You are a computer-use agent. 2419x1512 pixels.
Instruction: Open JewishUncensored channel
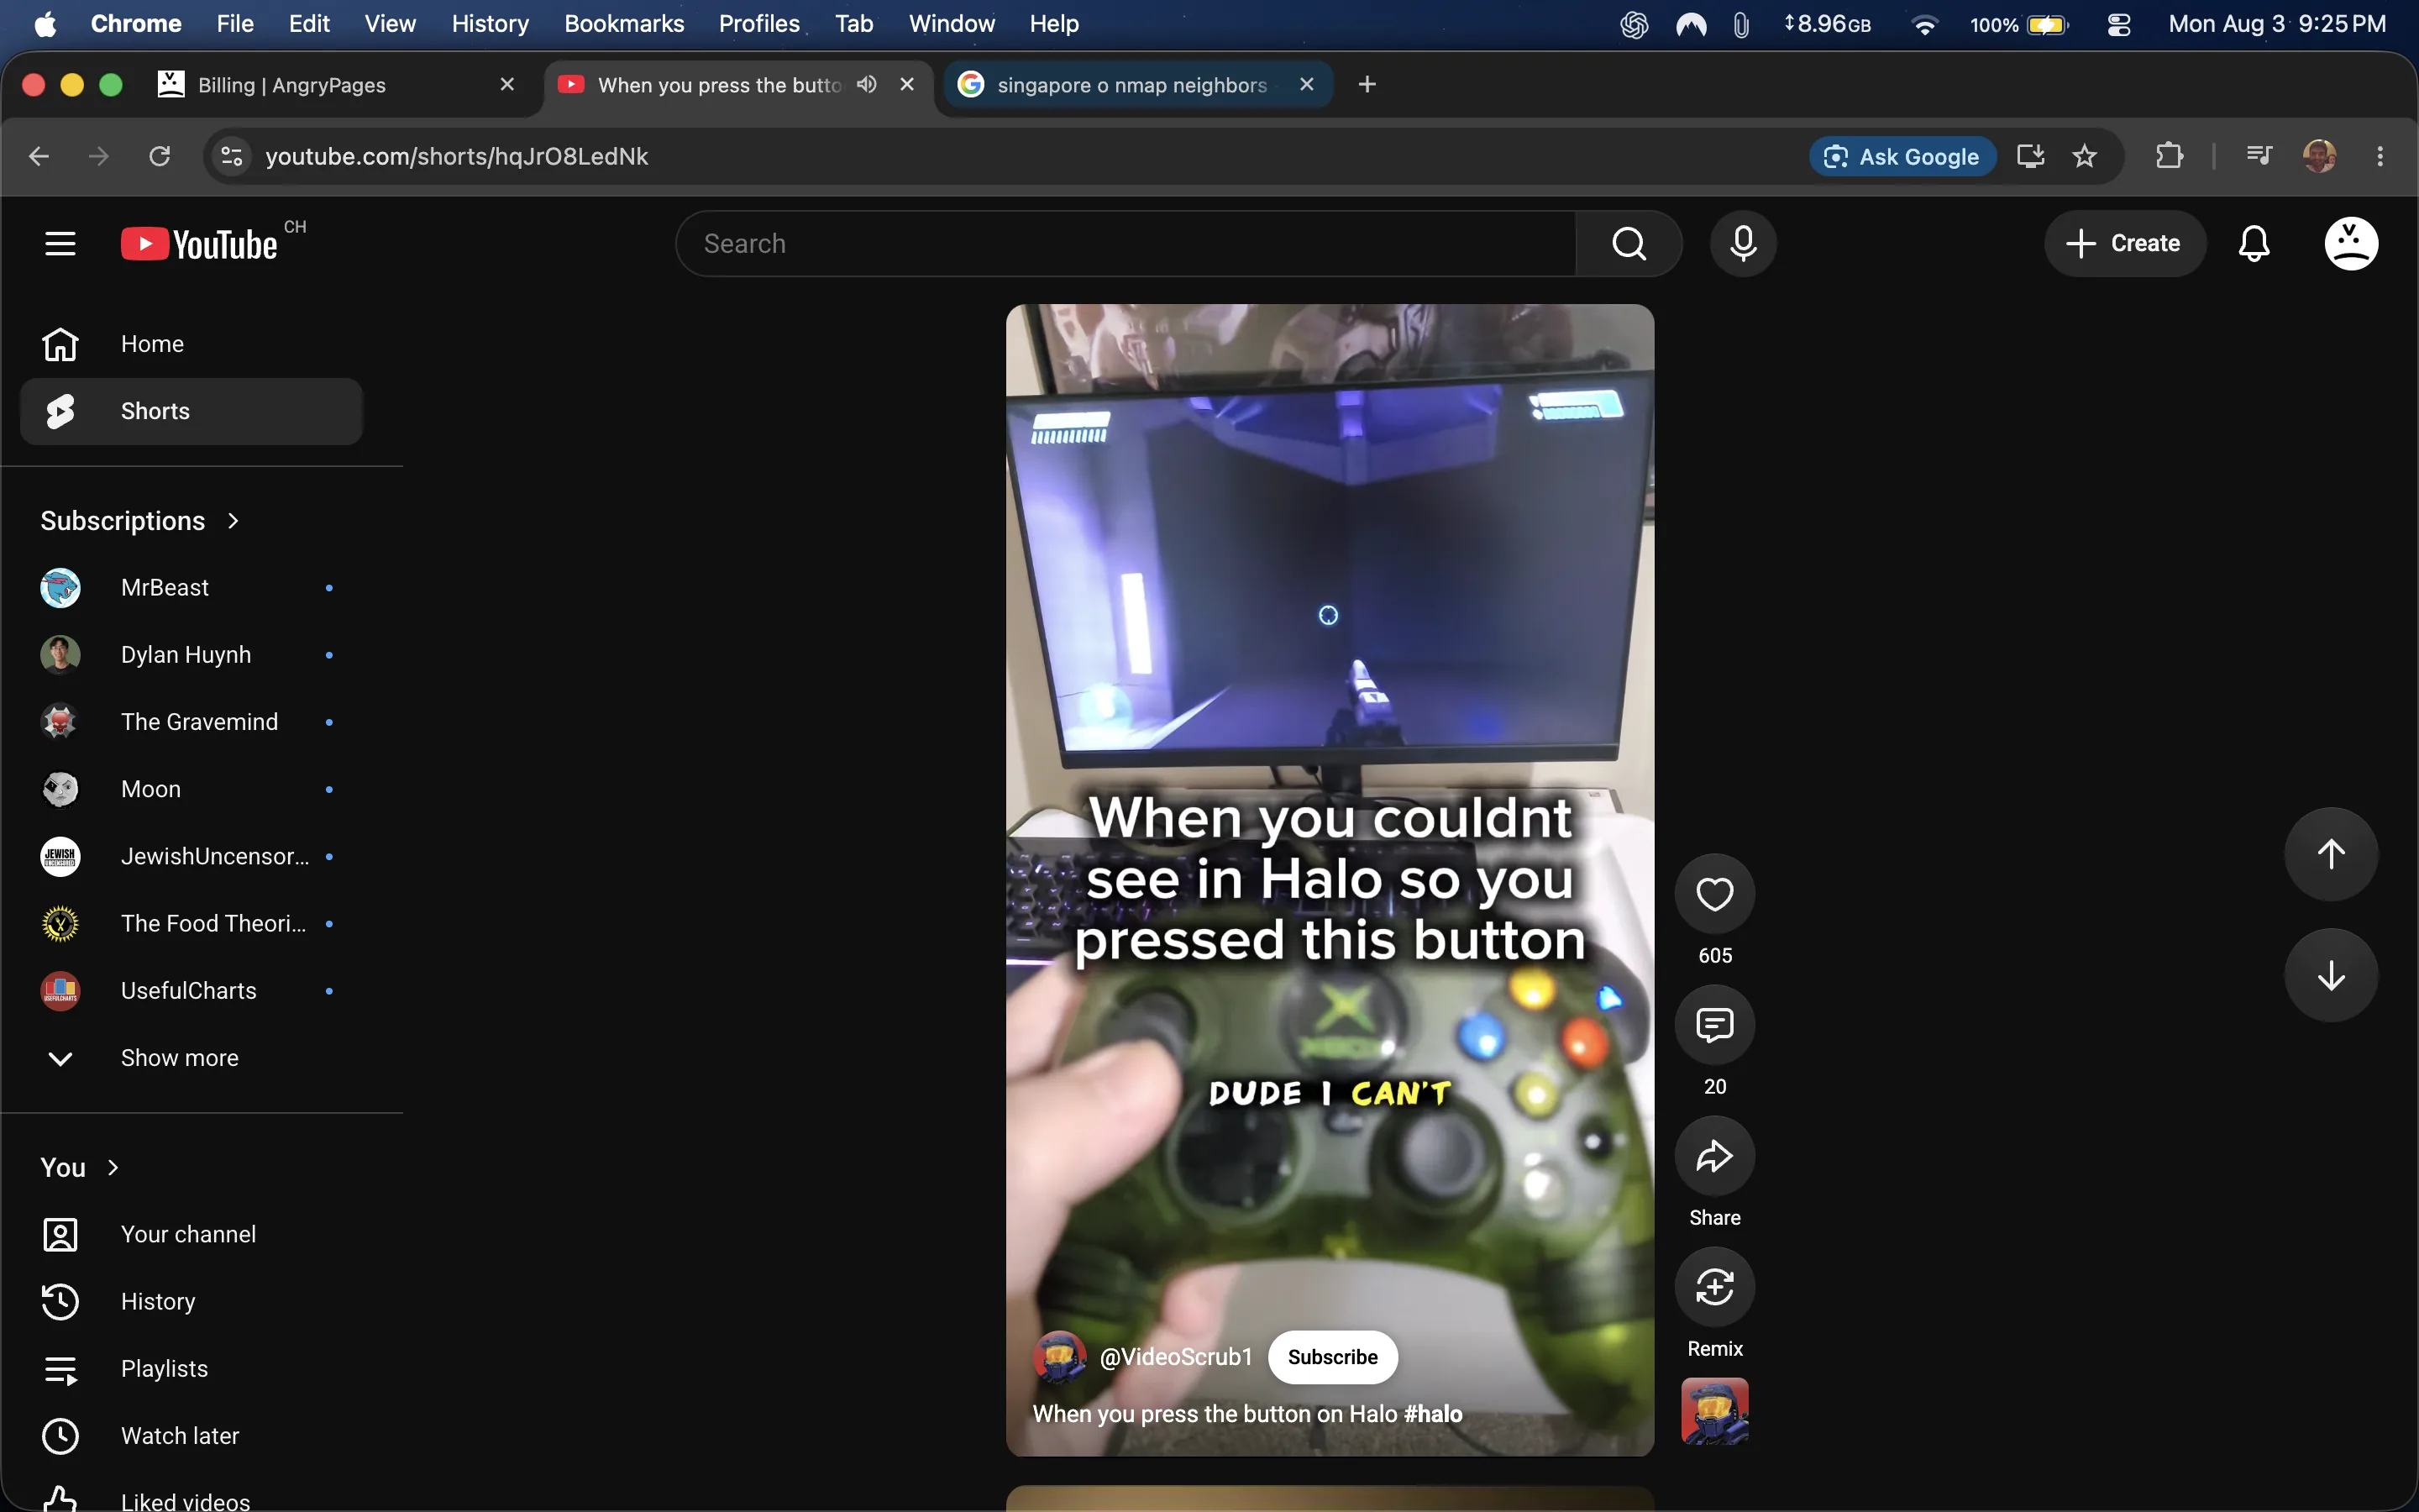[x=190, y=856]
